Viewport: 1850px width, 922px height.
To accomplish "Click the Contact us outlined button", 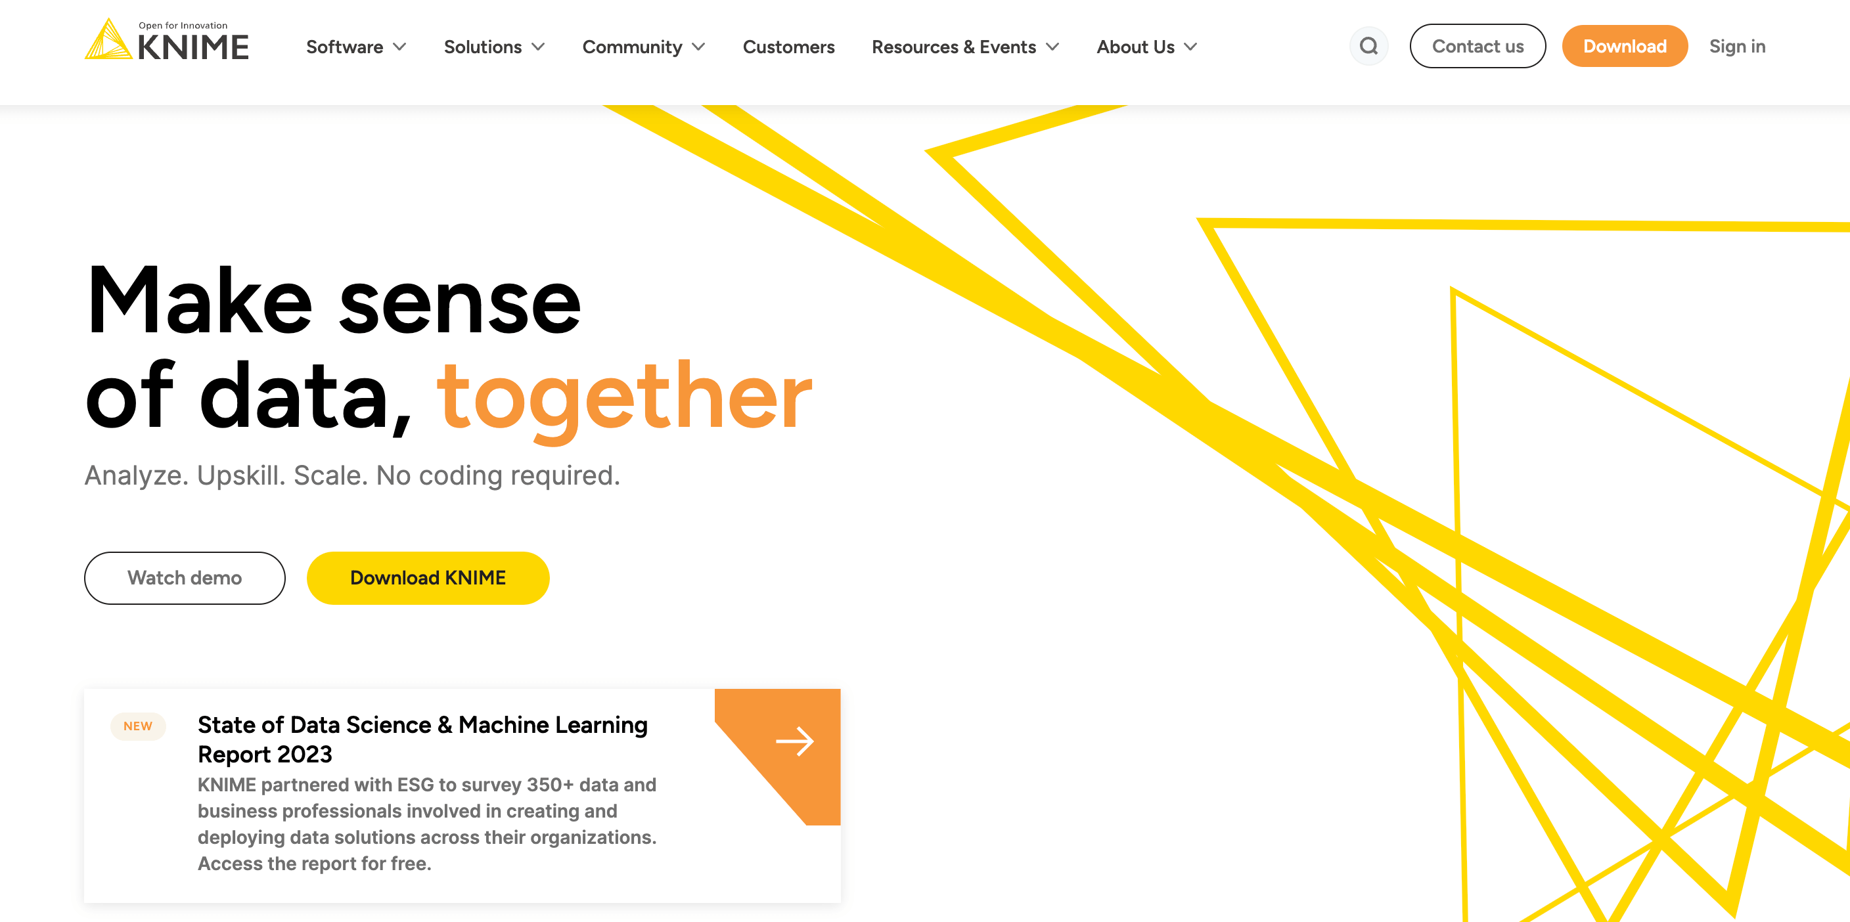I will (x=1477, y=47).
